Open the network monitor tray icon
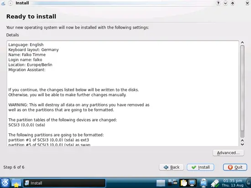251x188 pixels. 203,183
